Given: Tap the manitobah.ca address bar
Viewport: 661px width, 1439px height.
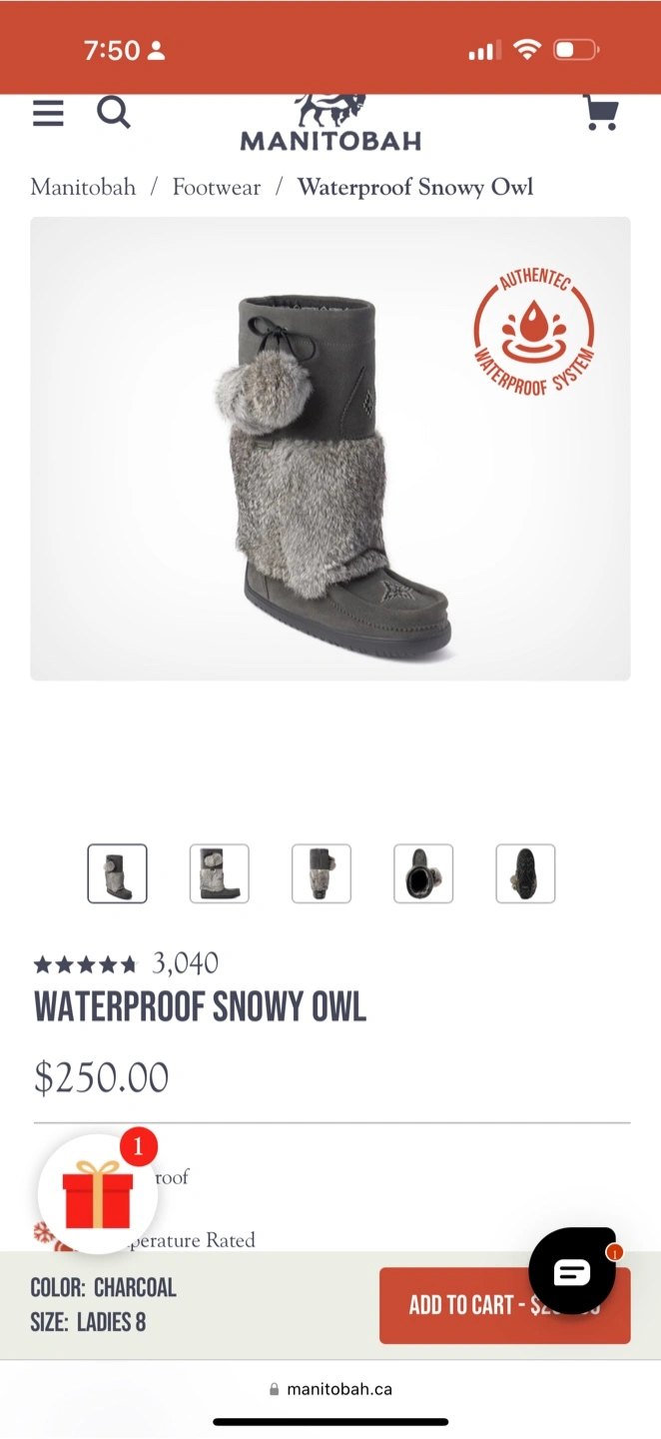Looking at the screenshot, I should [330, 1389].
